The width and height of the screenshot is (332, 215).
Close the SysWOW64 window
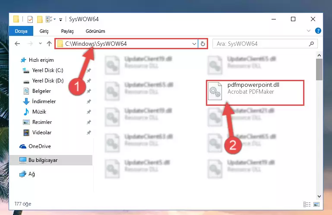pos(313,19)
